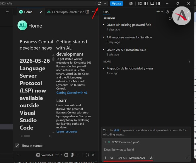
Task: Click the news list scroll down arrow
Action: [x=53, y=133]
